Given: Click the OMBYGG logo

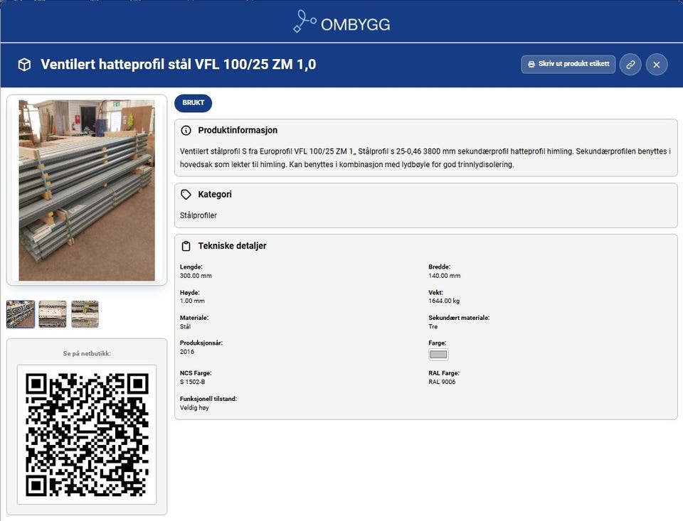Looking at the screenshot, I should pos(342,22).
